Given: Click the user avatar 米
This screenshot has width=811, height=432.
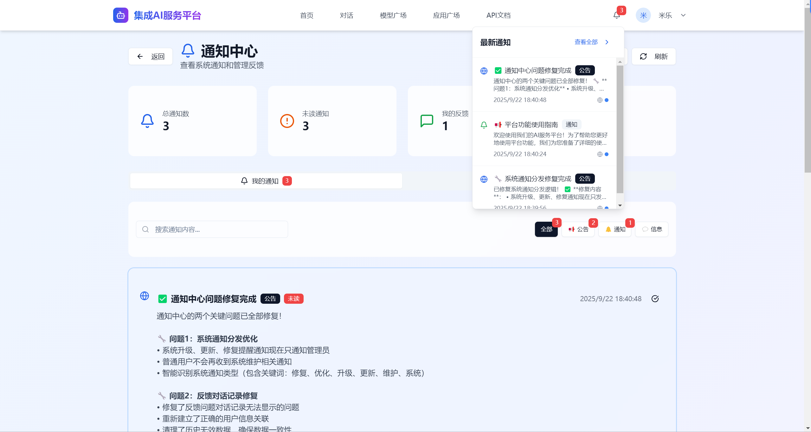Looking at the screenshot, I should coord(643,15).
